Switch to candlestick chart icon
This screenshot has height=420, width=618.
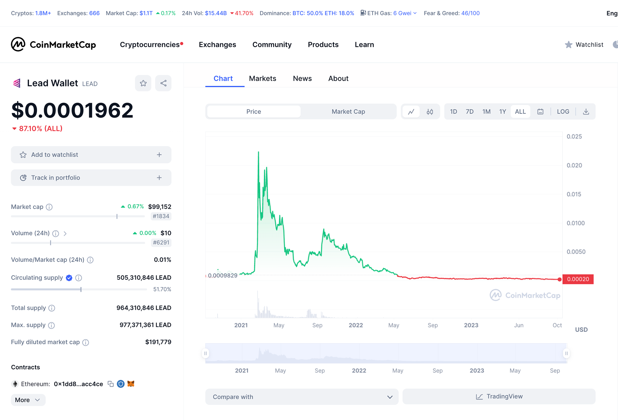click(430, 112)
